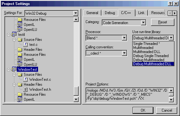The image size is (180, 116).
Task: Collapse the testil project node
Action: [x=8, y=35]
